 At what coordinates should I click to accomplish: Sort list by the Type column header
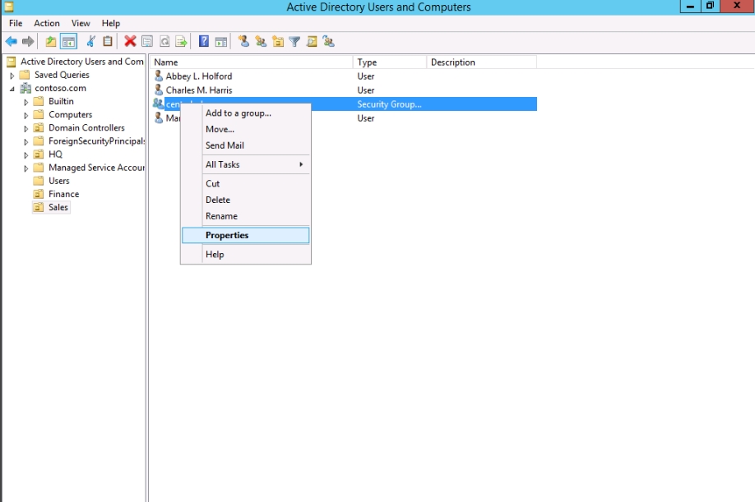coord(389,62)
